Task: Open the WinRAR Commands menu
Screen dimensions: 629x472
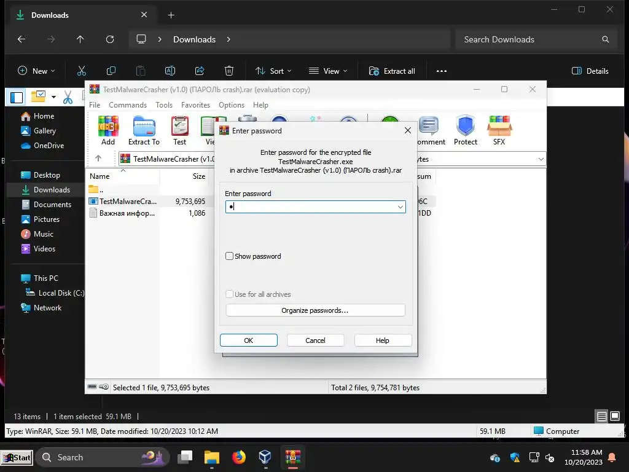Action: tap(128, 104)
